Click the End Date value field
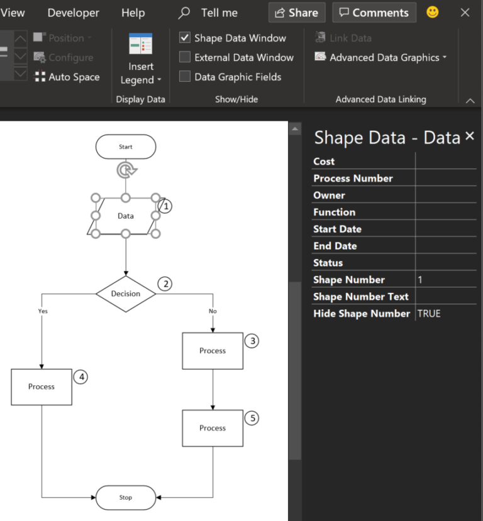Screen dimensions: 483x521 446,246
